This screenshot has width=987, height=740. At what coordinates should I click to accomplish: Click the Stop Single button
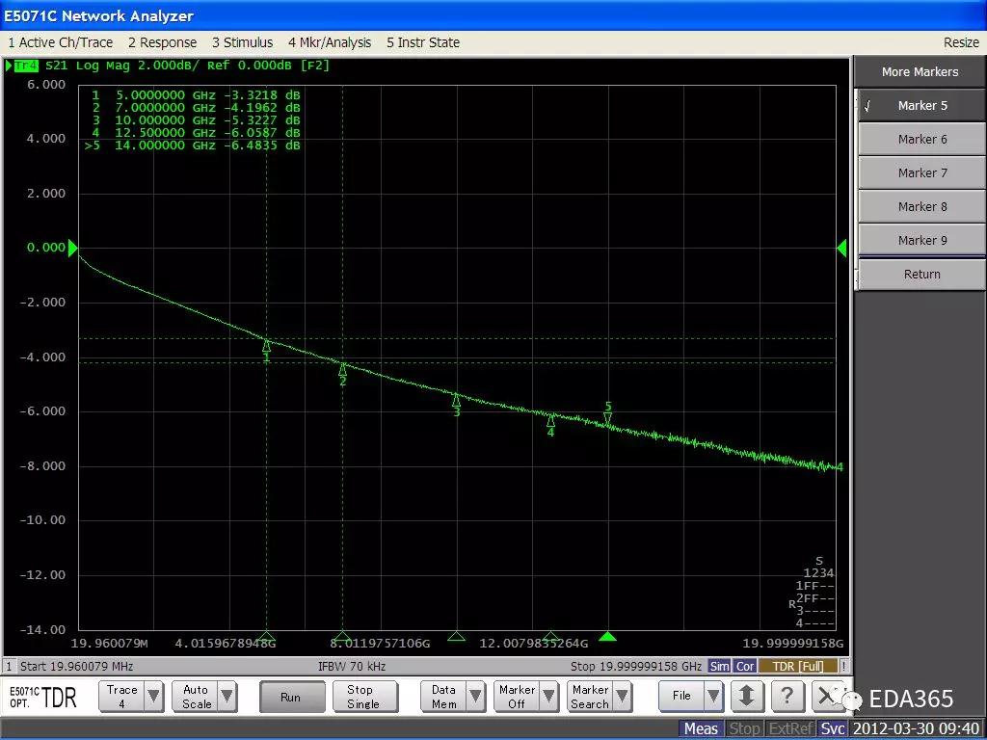pyautogui.click(x=364, y=697)
